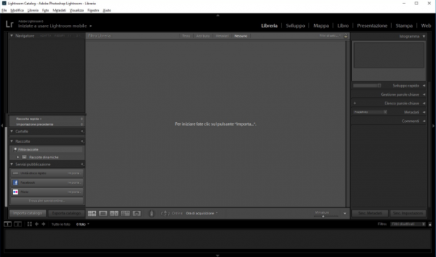Collapse the Cartelle panel
The height and width of the screenshot is (257, 436).
[11, 131]
